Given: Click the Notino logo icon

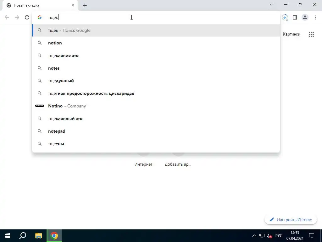Looking at the screenshot, I should coord(40,106).
